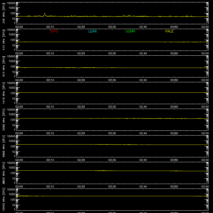The width and height of the screenshot is (213, 213).
Task: Click the red SVTO station label
Action: [x=54, y=31]
